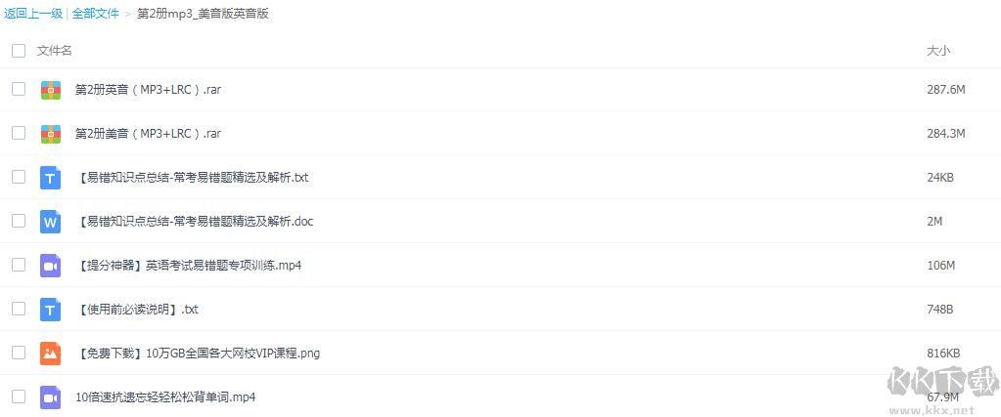The height and width of the screenshot is (417, 1001).
Task: Open 10万GB全国各大网校VIP课程.png file name
Action: [198, 354]
